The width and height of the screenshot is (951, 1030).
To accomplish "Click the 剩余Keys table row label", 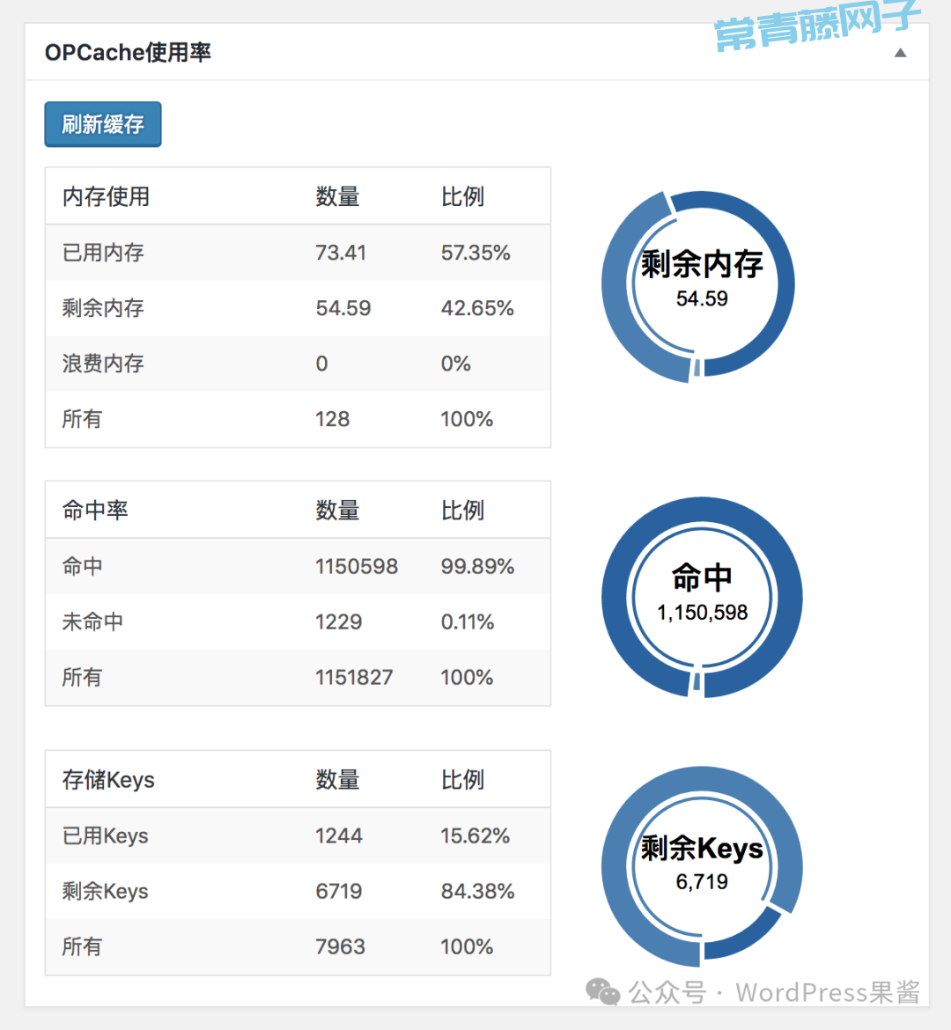I will point(105,892).
